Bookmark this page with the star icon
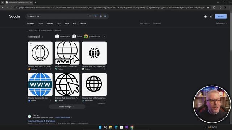 pos(208,8)
